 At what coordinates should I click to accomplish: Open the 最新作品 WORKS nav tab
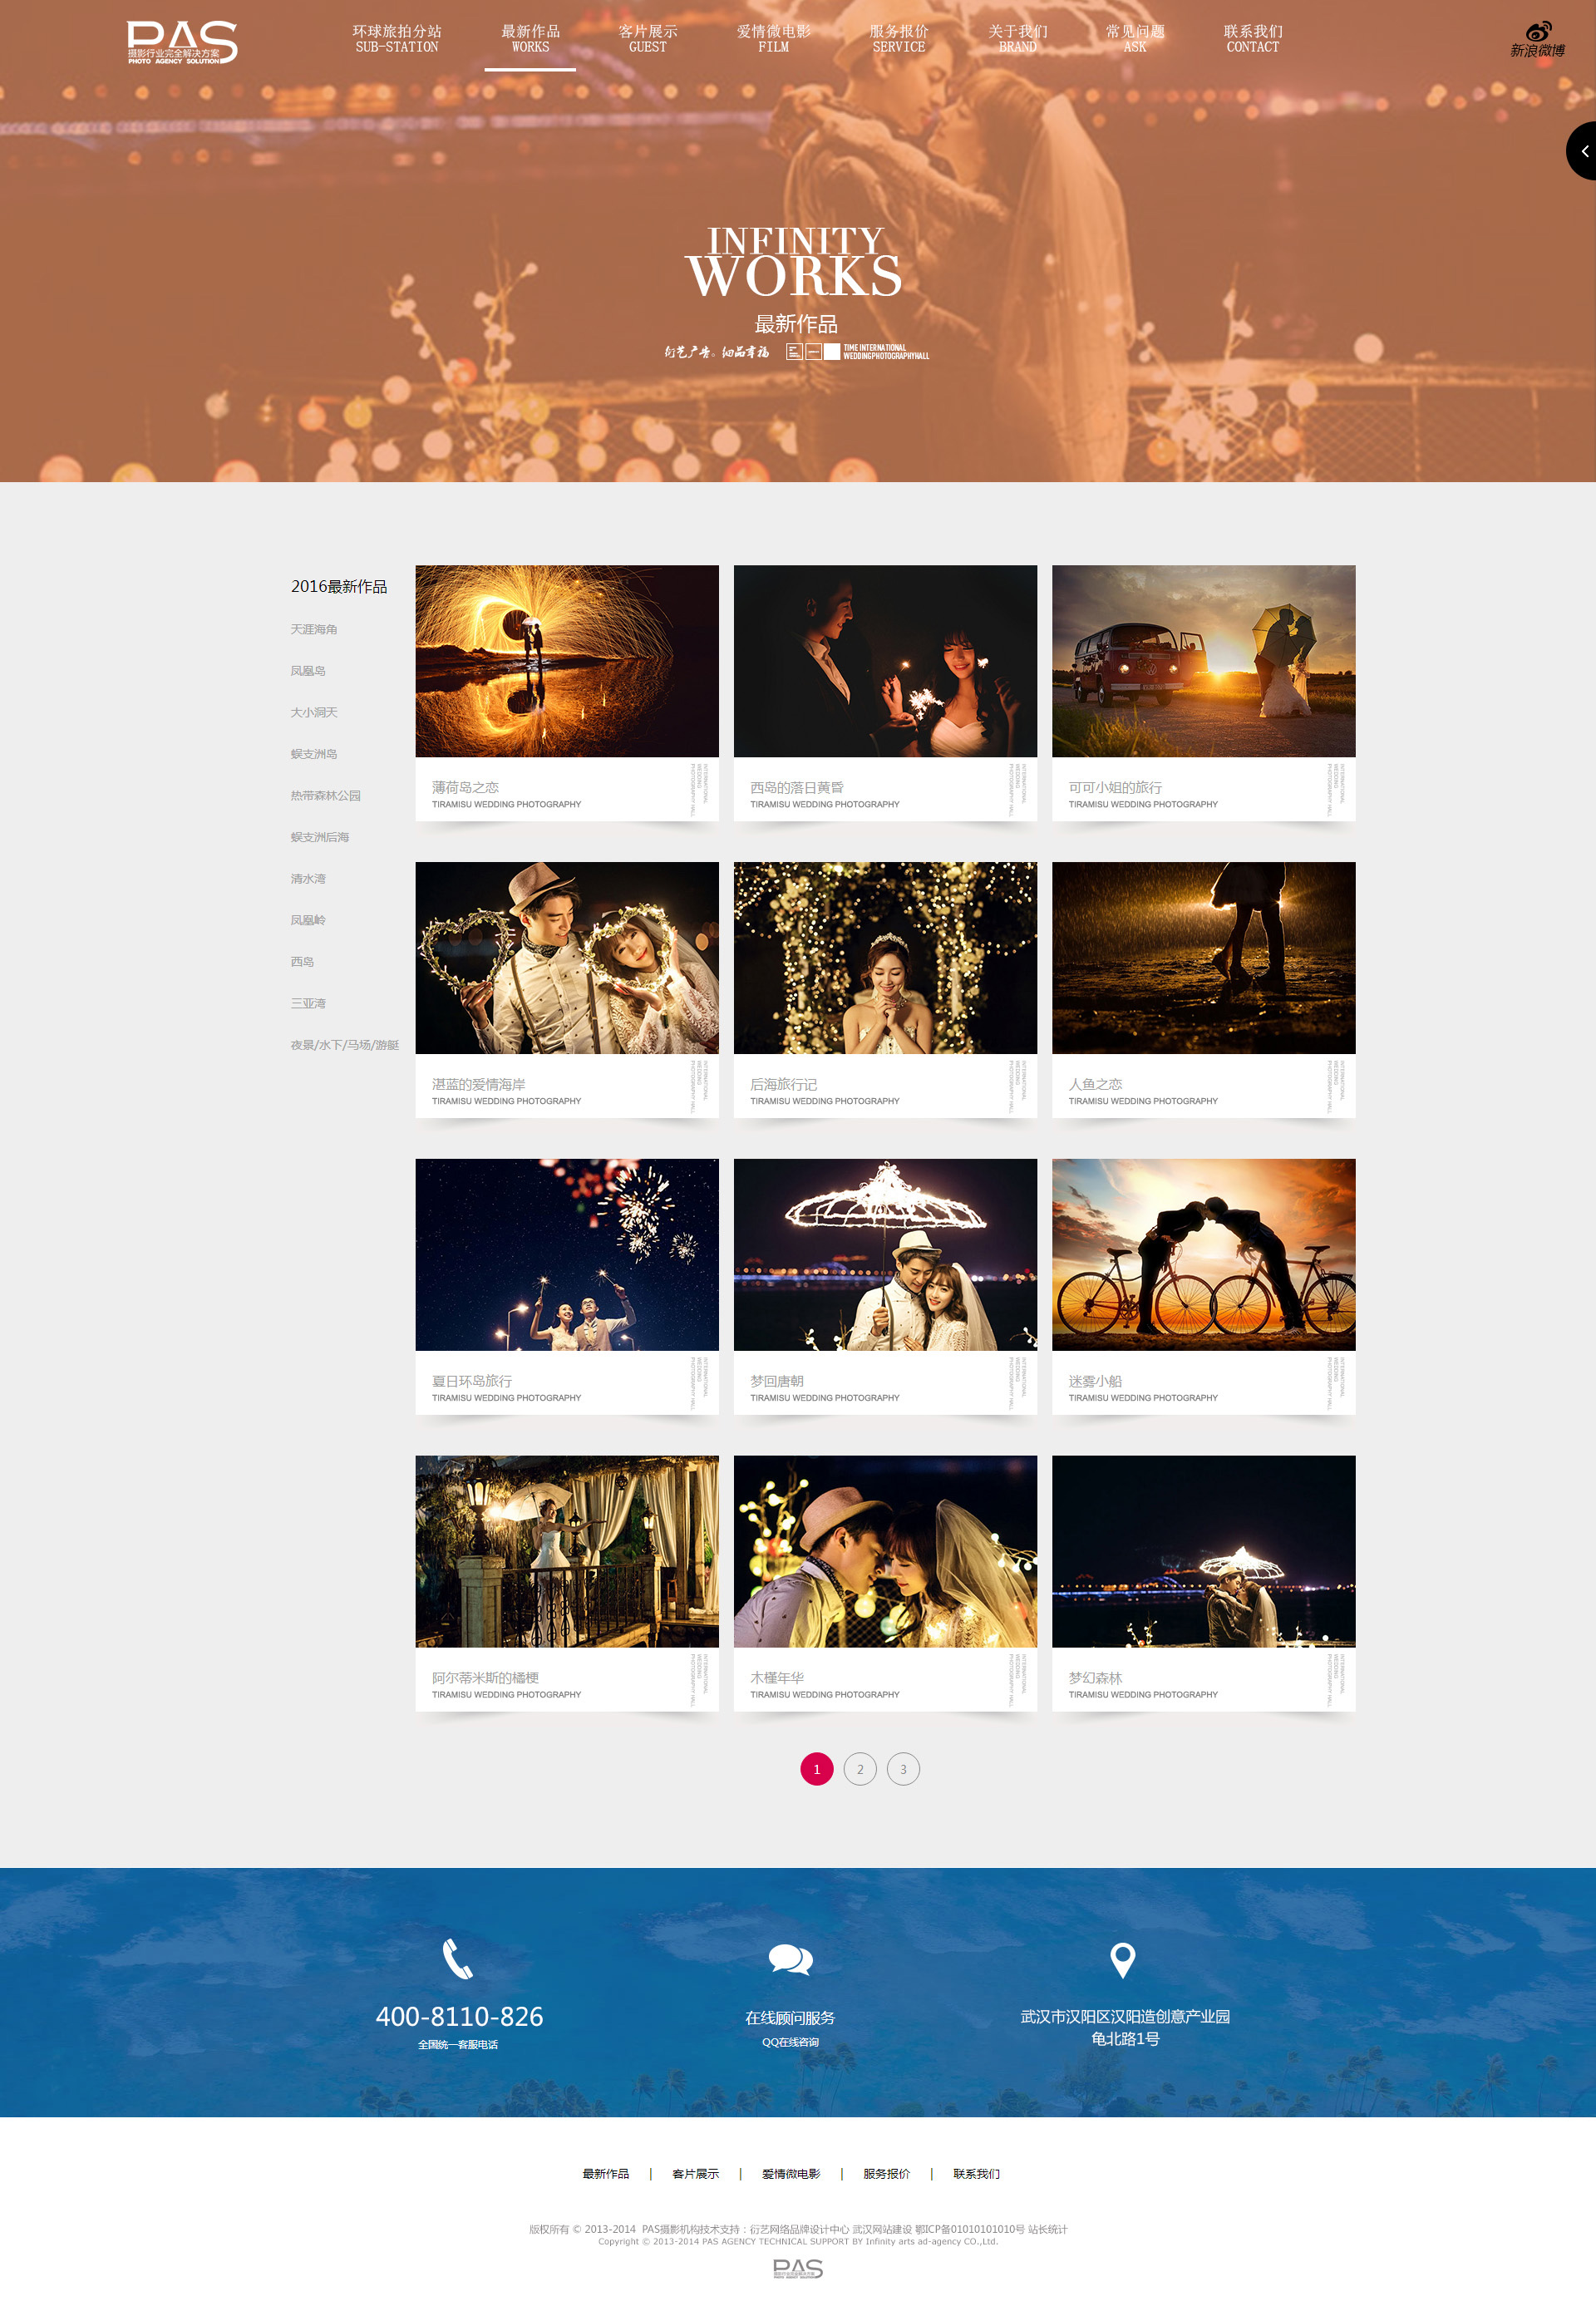530,39
